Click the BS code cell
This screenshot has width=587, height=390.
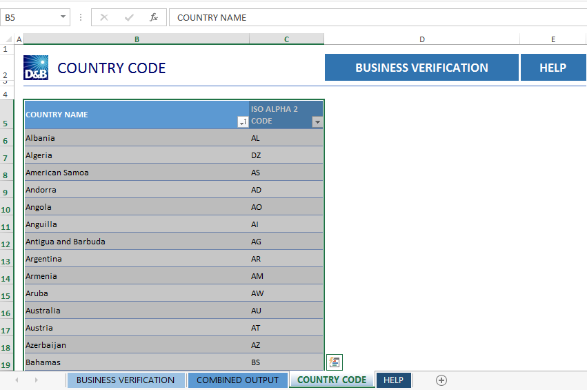click(286, 362)
